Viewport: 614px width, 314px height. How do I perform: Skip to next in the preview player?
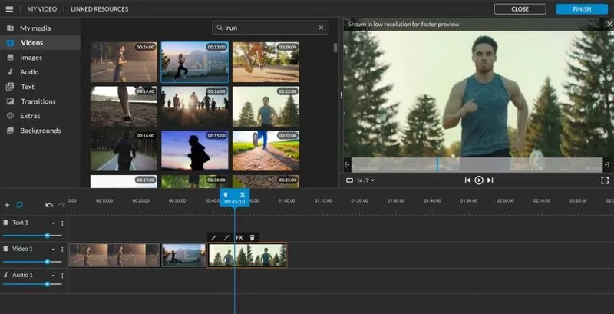tap(490, 180)
